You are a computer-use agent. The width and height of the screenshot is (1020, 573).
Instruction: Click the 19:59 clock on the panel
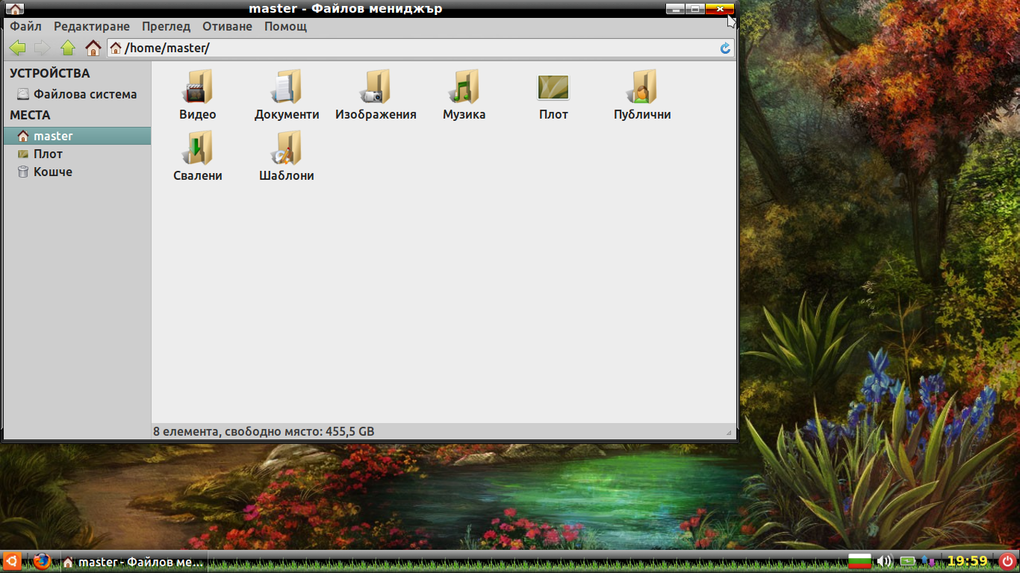click(x=967, y=561)
